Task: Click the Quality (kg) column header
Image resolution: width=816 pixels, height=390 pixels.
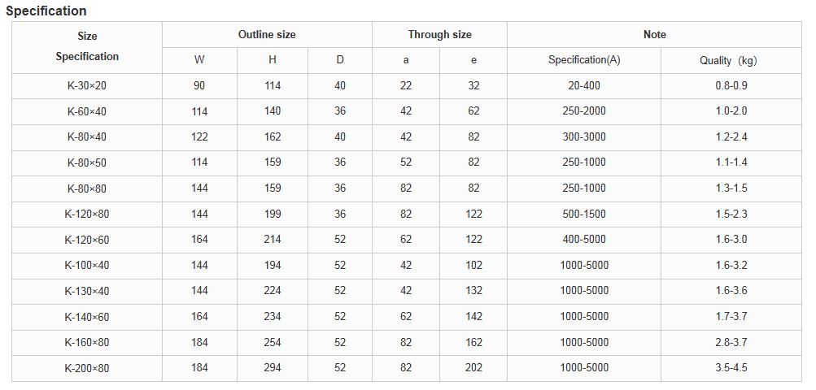Action: click(x=728, y=61)
